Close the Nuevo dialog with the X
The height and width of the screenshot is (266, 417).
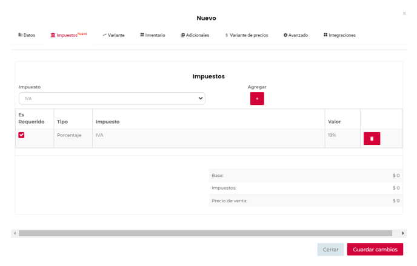click(404, 13)
